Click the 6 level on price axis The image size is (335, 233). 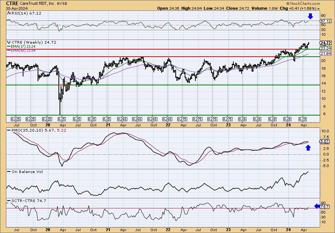tap(324, 114)
